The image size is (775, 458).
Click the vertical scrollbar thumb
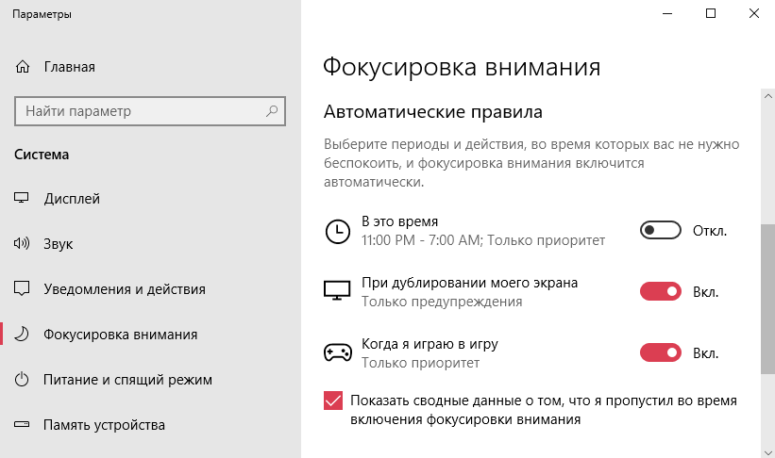768,299
